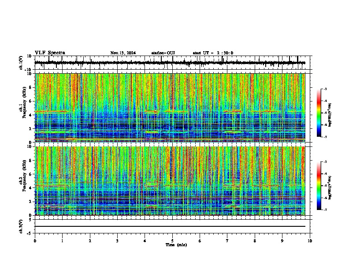Select the "start UT = 2 :30: 0" text
349x270 pixels.
coord(213,53)
